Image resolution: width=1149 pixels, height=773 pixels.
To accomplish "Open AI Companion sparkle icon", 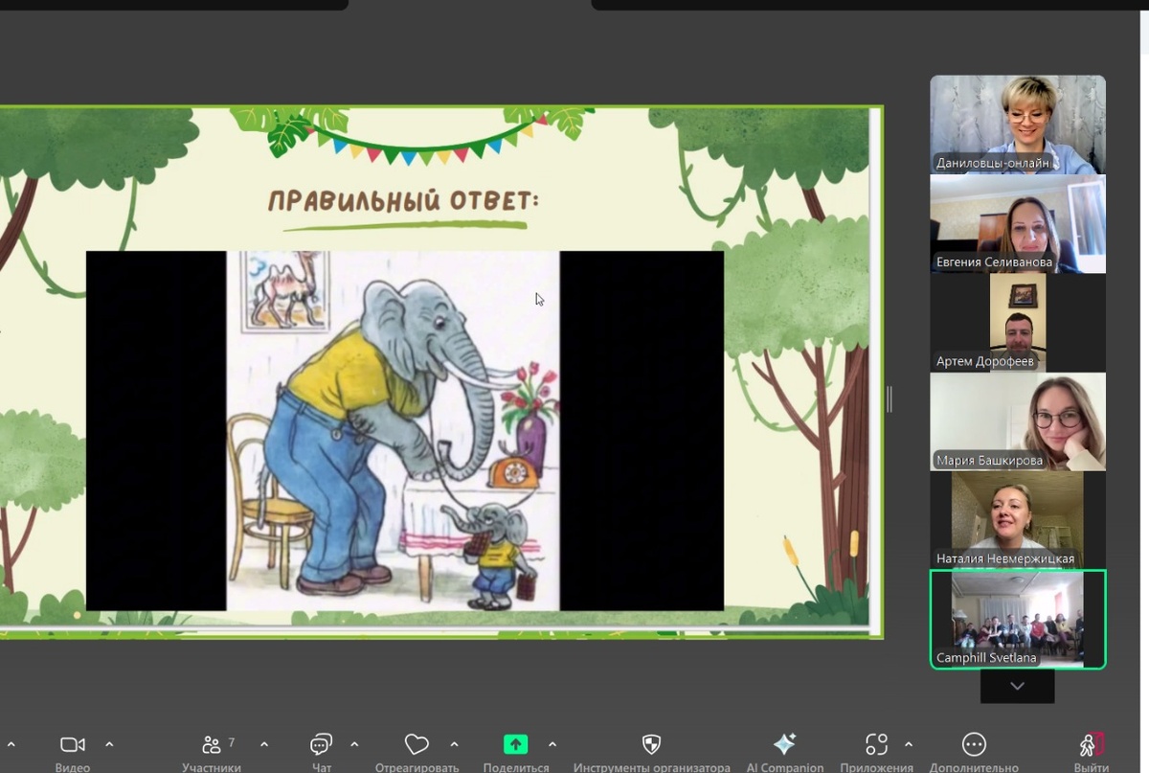I will [785, 744].
